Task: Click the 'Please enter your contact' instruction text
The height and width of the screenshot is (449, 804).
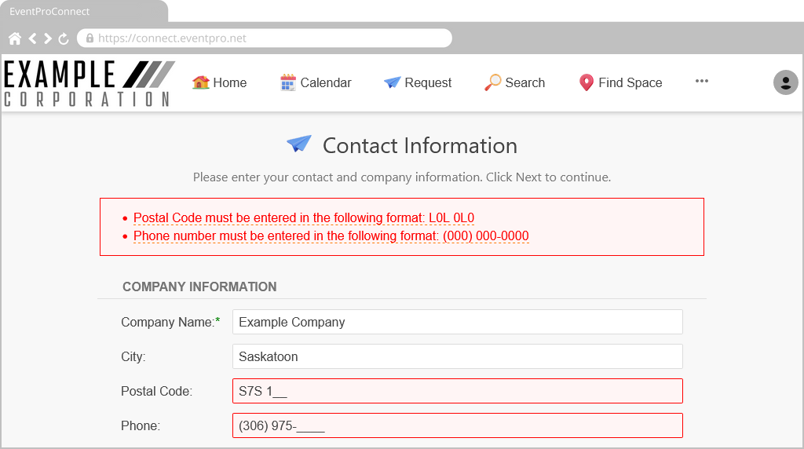Action: tap(402, 177)
